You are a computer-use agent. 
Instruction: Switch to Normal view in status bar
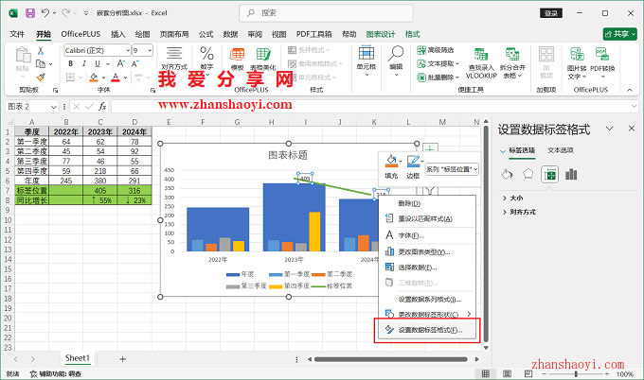[486, 373]
